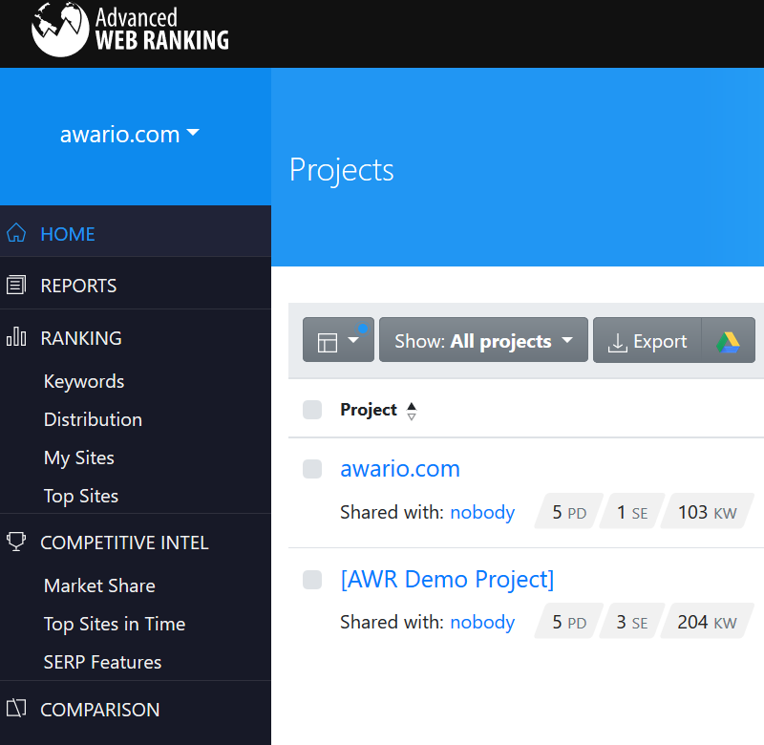Go to Distribution under Ranking
The image size is (764, 745).
click(x=93, y=419)
